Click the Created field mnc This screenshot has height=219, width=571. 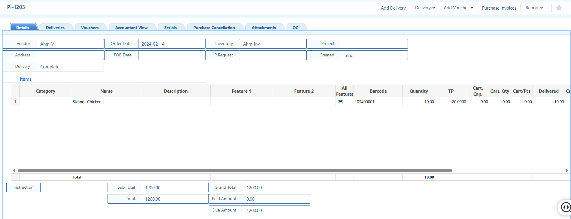(374, 55)
